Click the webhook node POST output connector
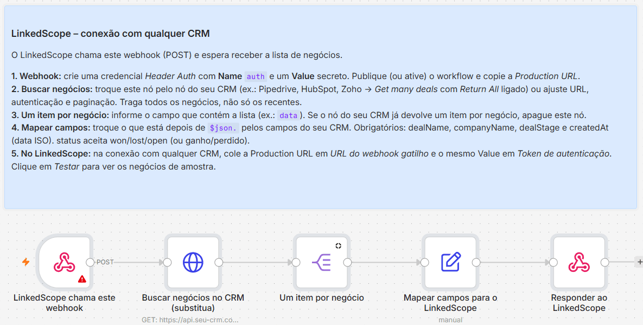Viewport: 643px width, 325px height. [90, 262]
